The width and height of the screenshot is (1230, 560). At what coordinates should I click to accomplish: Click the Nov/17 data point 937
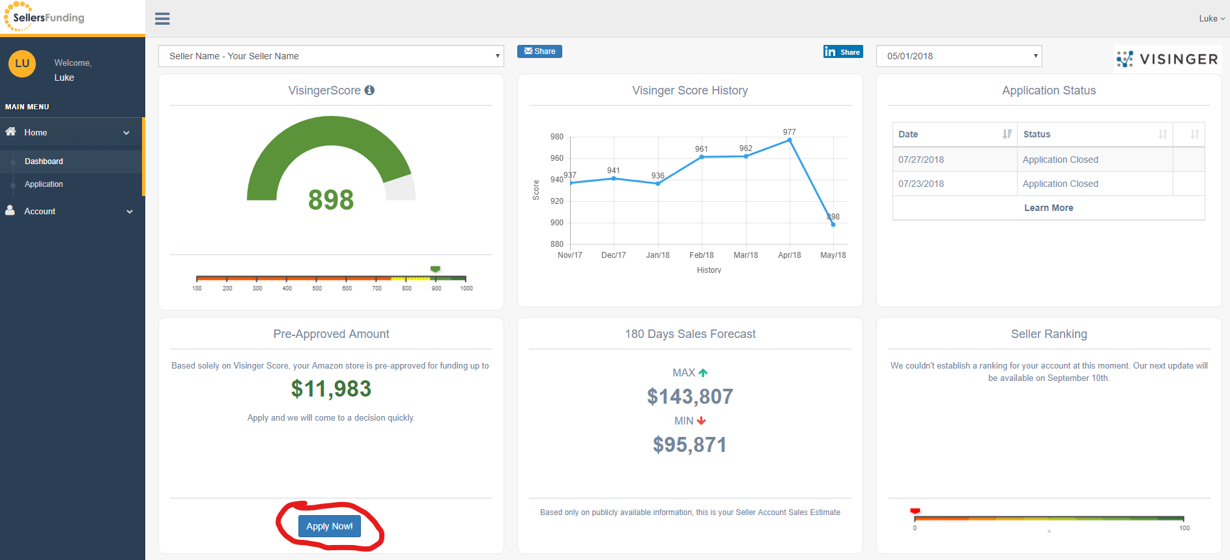click(x=571, y=183)
